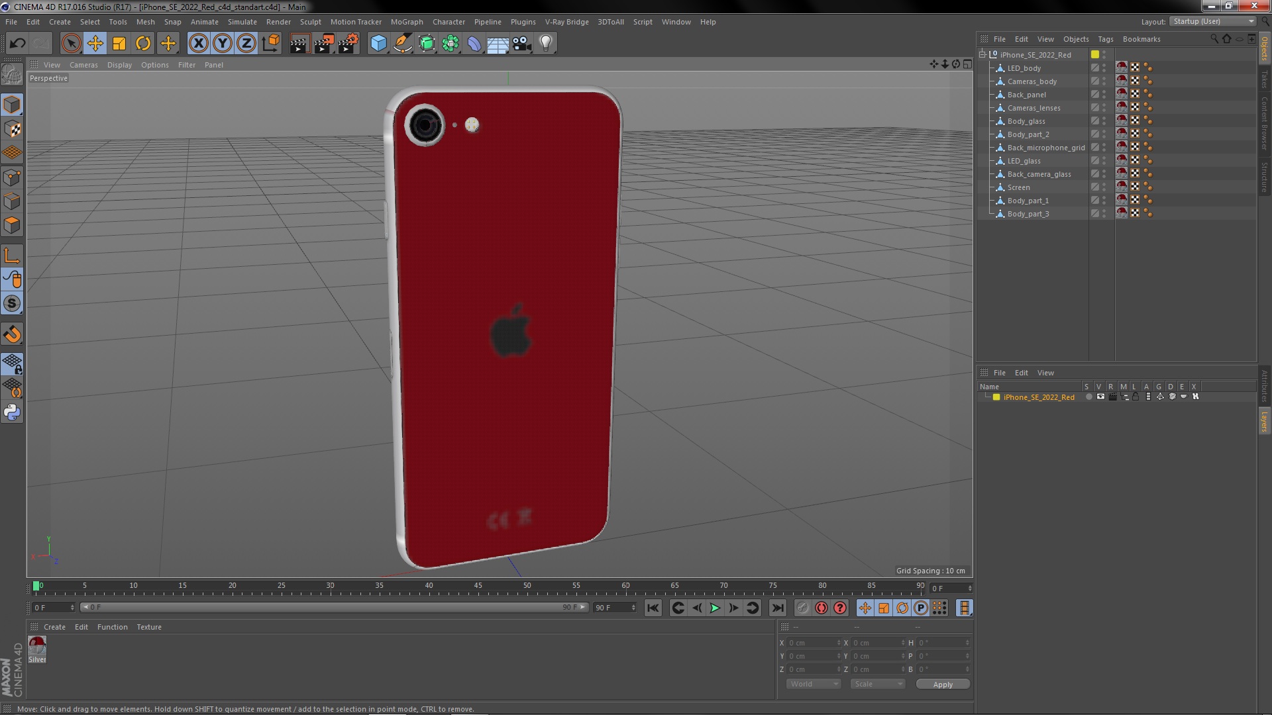Screen dimensions: 1272x715
Task: Go to start of animation
Action: [x=653, y=608]
